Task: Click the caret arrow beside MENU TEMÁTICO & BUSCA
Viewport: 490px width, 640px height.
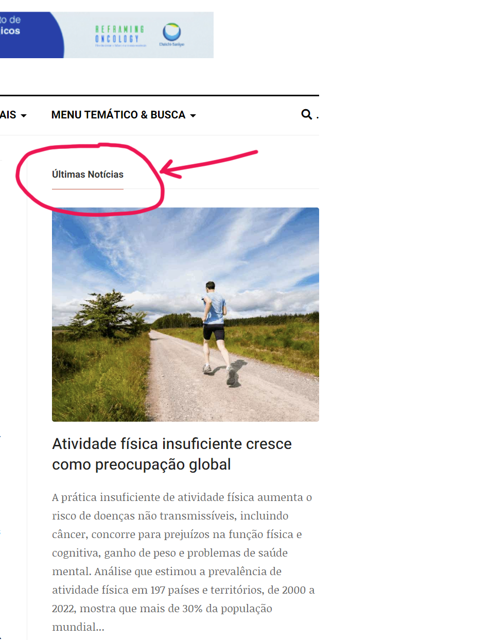Action: 193,116
